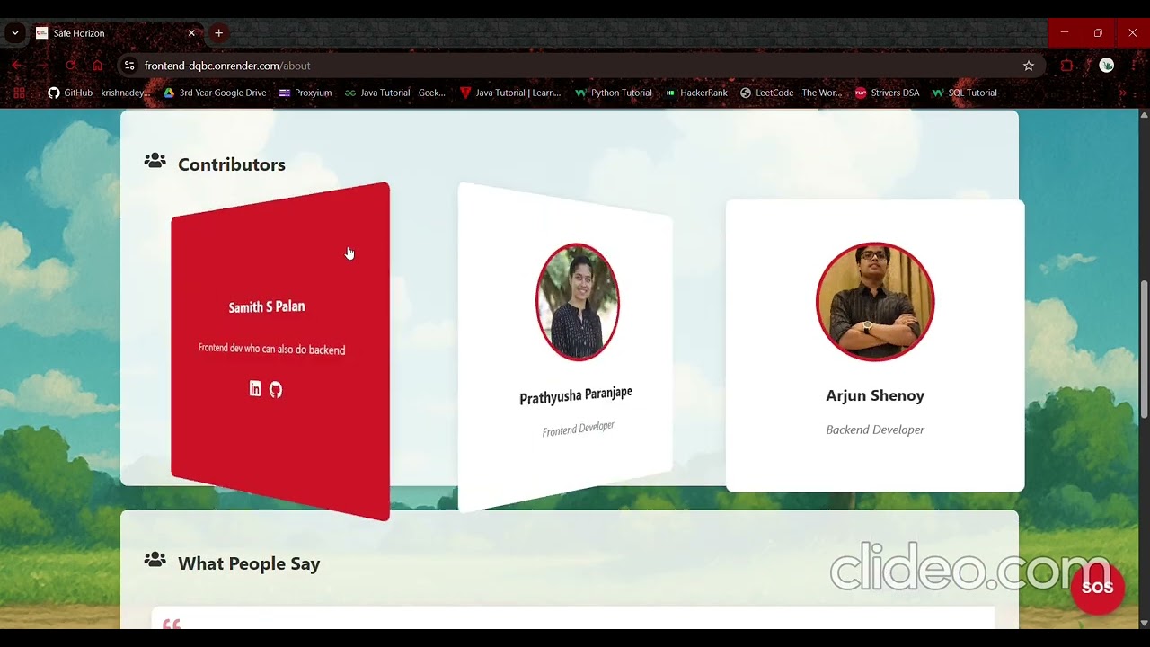Click the Prathyusha Paranjape name

click(x=576, y=395)
